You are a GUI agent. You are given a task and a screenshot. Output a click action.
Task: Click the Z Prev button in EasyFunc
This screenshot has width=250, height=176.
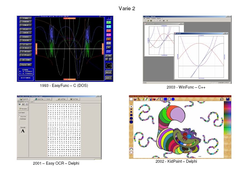point(26,55)
